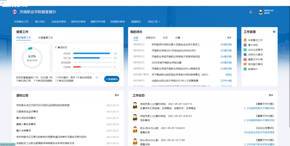290x146 pixels.
Task: Click the user avatar in header
Action: click(260, 12)
